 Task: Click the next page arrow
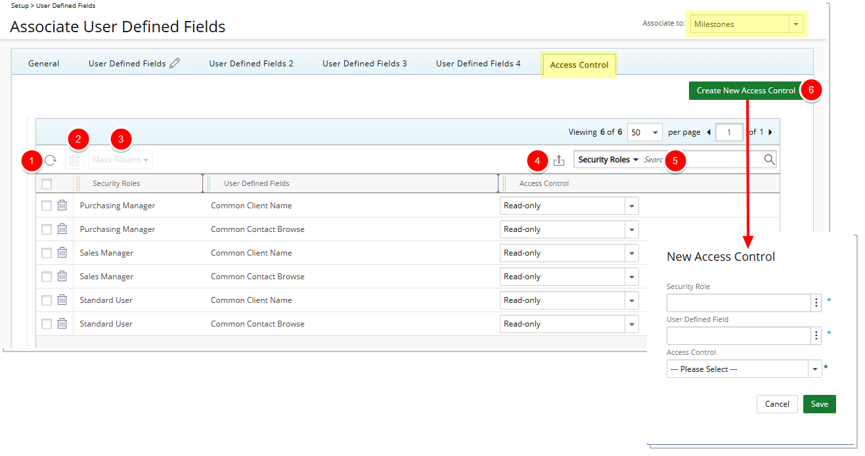[769, 131]
